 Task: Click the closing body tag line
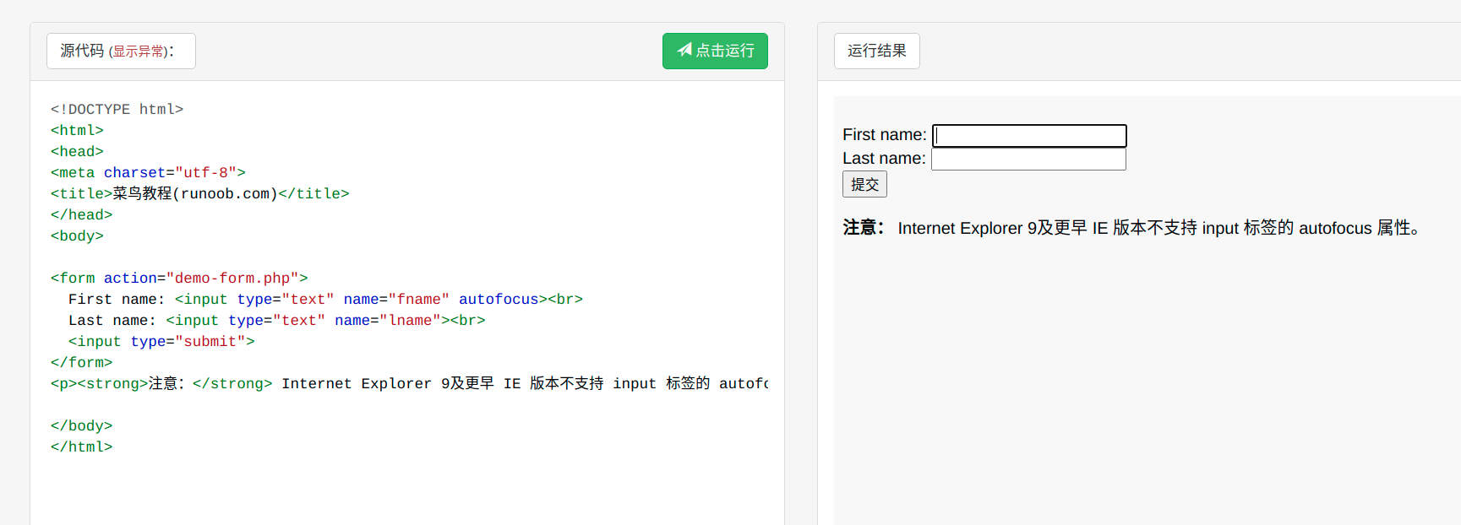81,425
